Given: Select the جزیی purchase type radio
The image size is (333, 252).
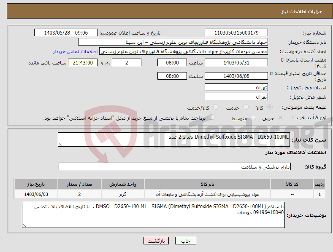Looking at the screenshot, I should point(280,117).
